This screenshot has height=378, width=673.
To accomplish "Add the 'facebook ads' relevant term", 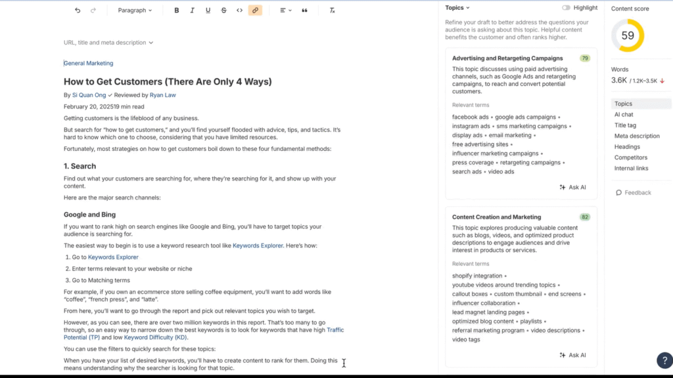I will (x=469, y=117).
